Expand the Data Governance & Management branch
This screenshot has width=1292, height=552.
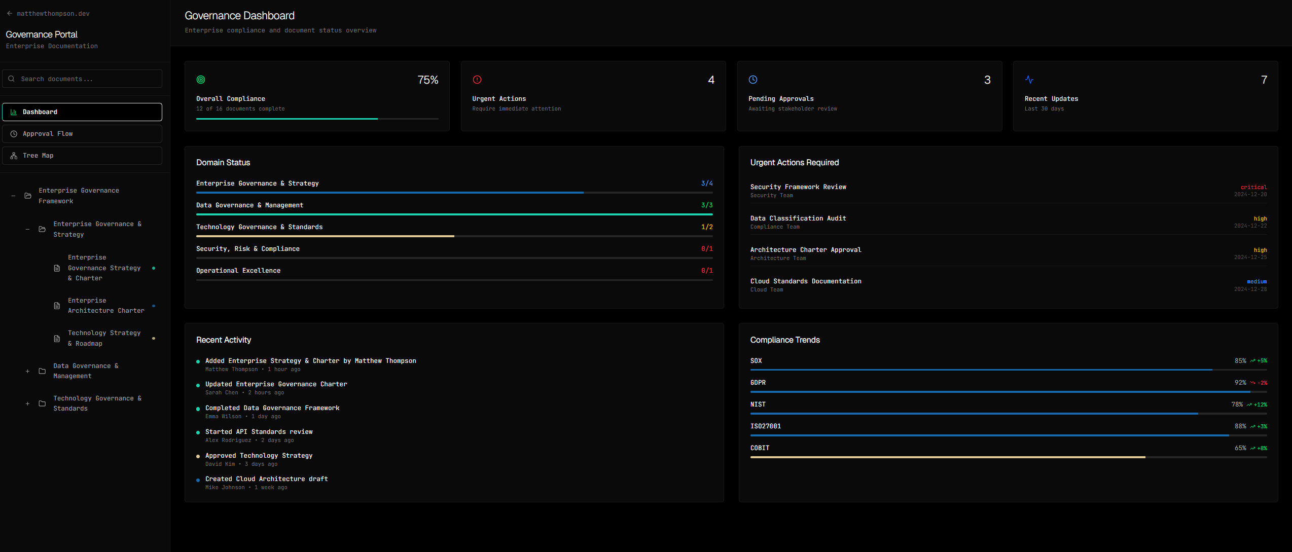point(27,371)
